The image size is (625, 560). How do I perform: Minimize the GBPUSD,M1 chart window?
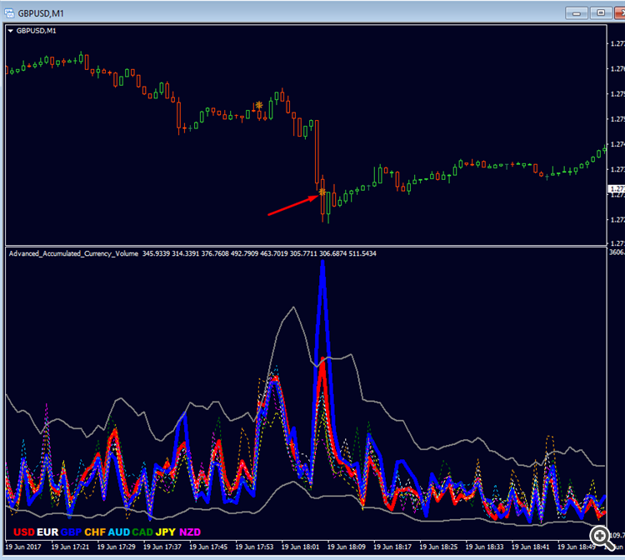tap(577, 13)
